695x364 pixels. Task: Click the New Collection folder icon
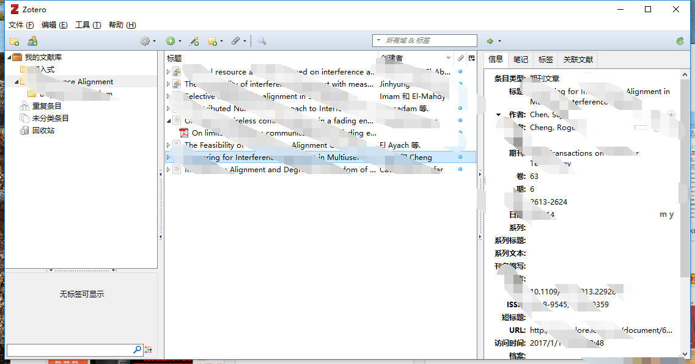[14, 41]
